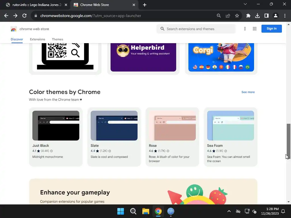This screenshot has width=291, height=218.
Task: Open the muted volume icon in tray
Action: click(254, 211)
